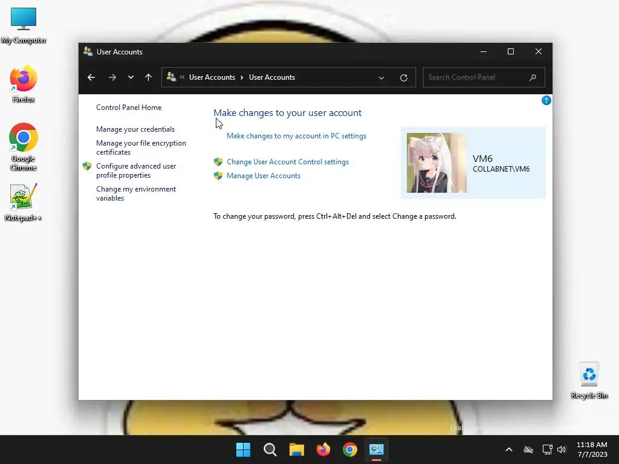Viewport: 619px width, 464px height.
Task: Click the search magnifier in Control Panel
Action: [x=533, y=77]
